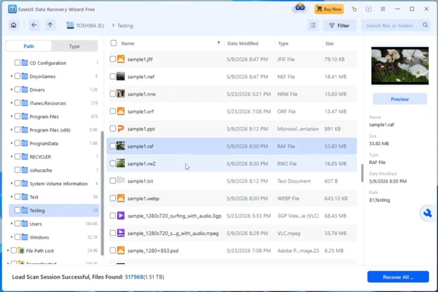Viewport: 438px width, 292px height.
Task: Click the Testing folder icon in tree
Action: [x=25, y=210]
